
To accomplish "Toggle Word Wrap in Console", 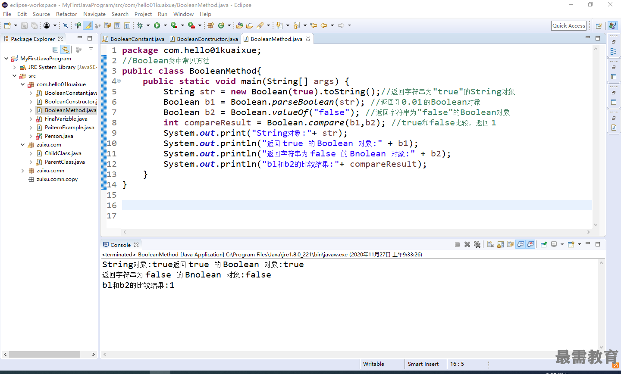I will tap(510, 244).
